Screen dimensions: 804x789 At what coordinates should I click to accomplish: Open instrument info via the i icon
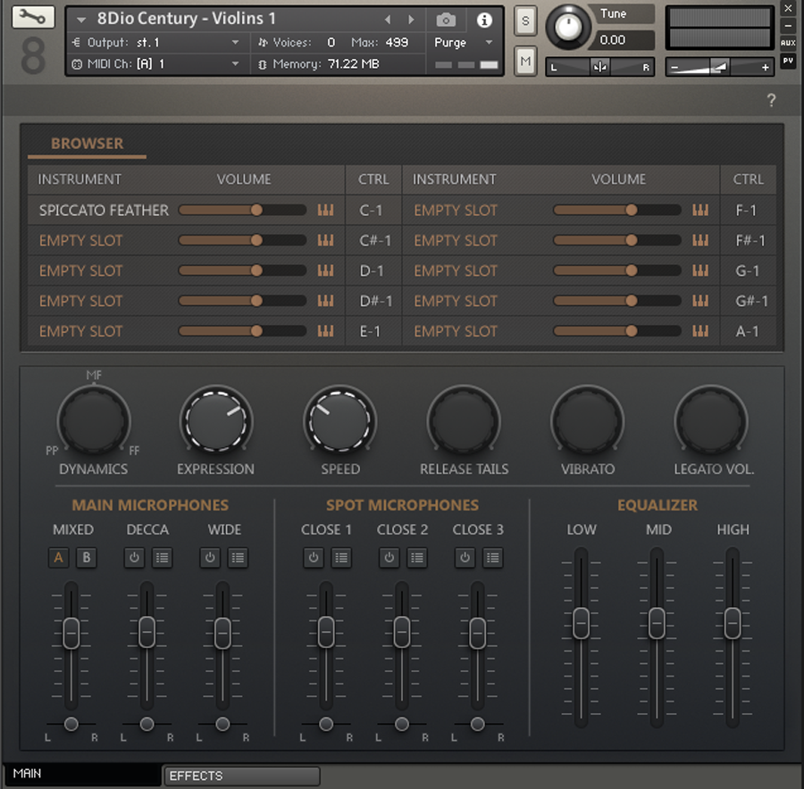[x=484, y=20]
